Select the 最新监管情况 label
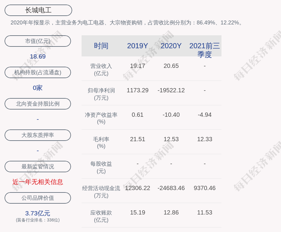This screenshot has width=281, height=232. point(38,167)
